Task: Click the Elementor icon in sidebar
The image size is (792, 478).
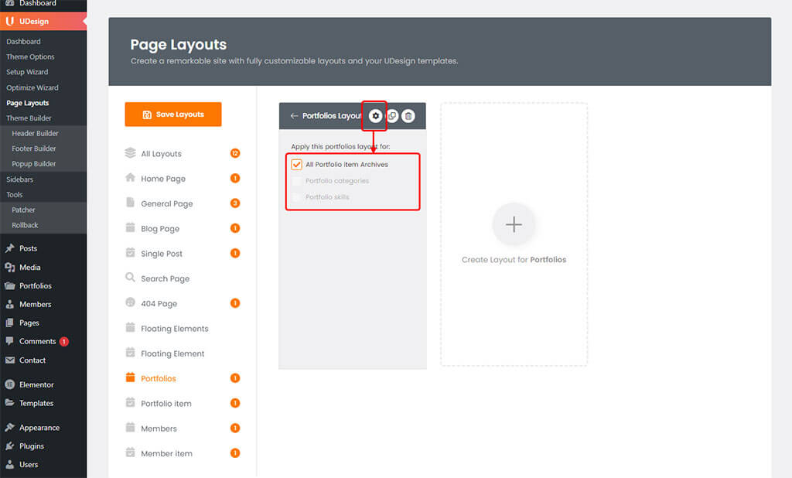Action: (x=9, y=384)
